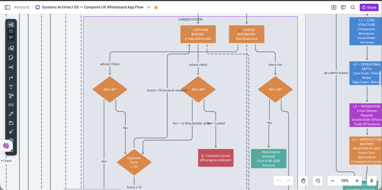Click 'Yes' label below ARI ≥ 30
382x190 pixels.
(269, 123)
